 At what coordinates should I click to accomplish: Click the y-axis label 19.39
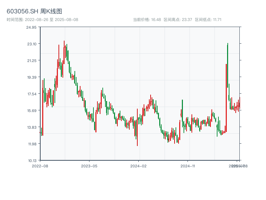(32, 77)
